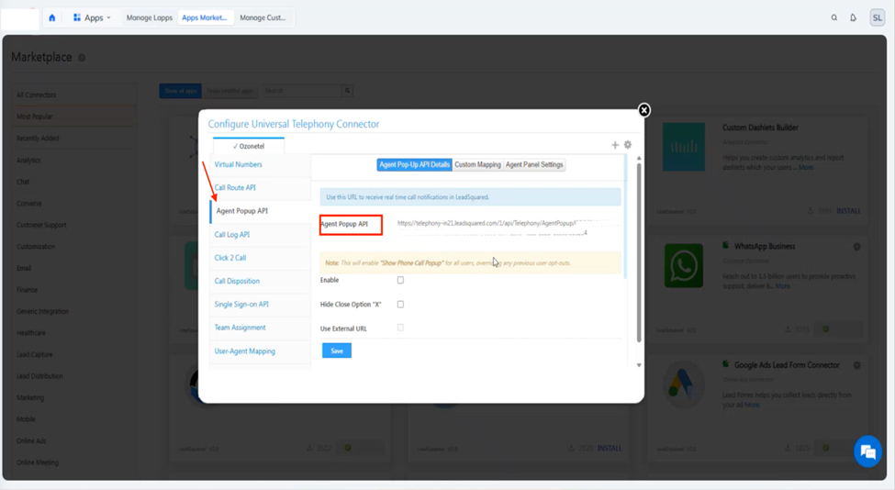
Task: Go to the home icon
Action: 52,17
